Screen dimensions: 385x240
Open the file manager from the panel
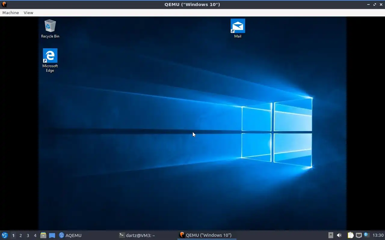[x=43, y=235]
